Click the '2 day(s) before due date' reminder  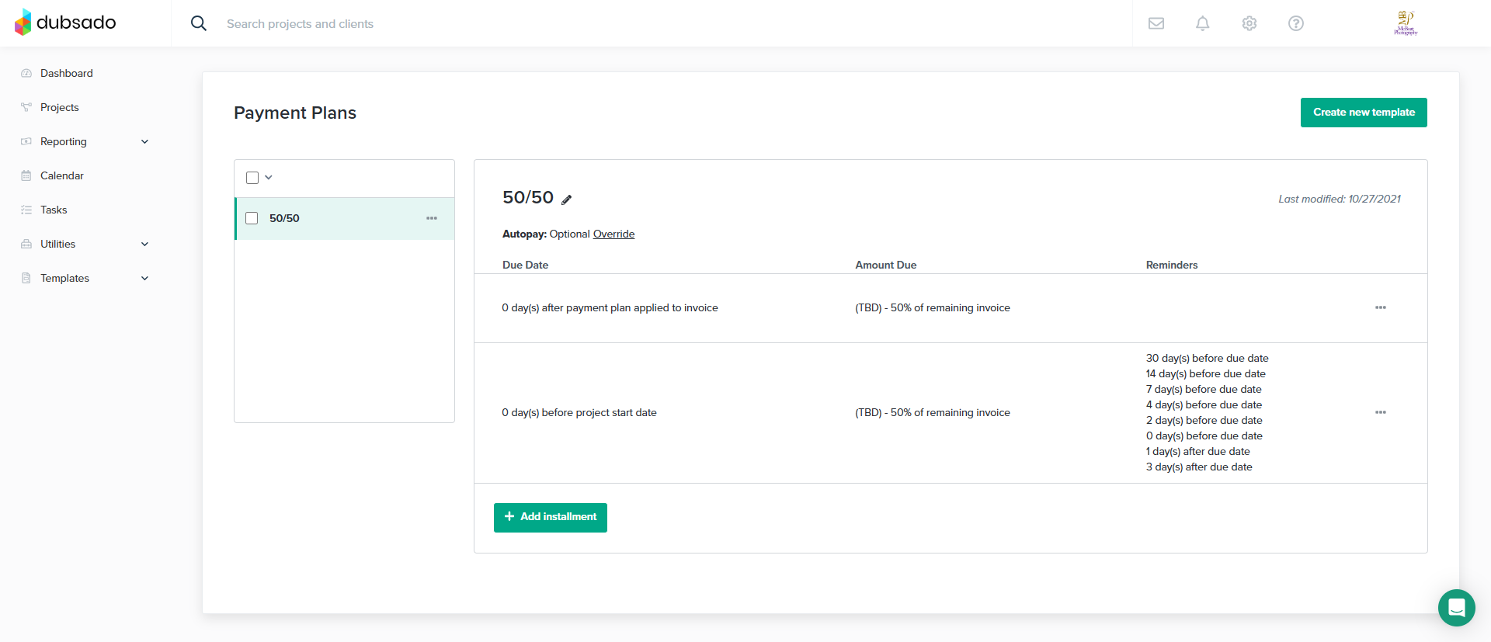pyautogui.click(x=1204, y=420)
